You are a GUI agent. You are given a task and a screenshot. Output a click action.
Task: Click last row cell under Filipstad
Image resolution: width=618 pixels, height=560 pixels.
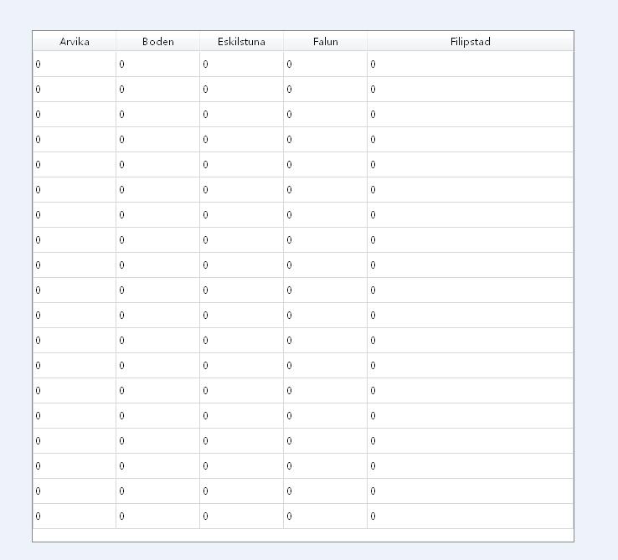click(x=471, y=516)
